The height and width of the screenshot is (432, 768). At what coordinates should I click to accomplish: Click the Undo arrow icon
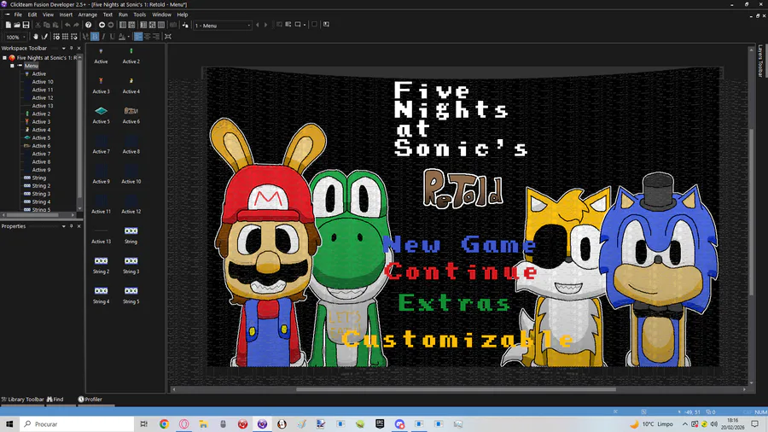click(67, 25)
